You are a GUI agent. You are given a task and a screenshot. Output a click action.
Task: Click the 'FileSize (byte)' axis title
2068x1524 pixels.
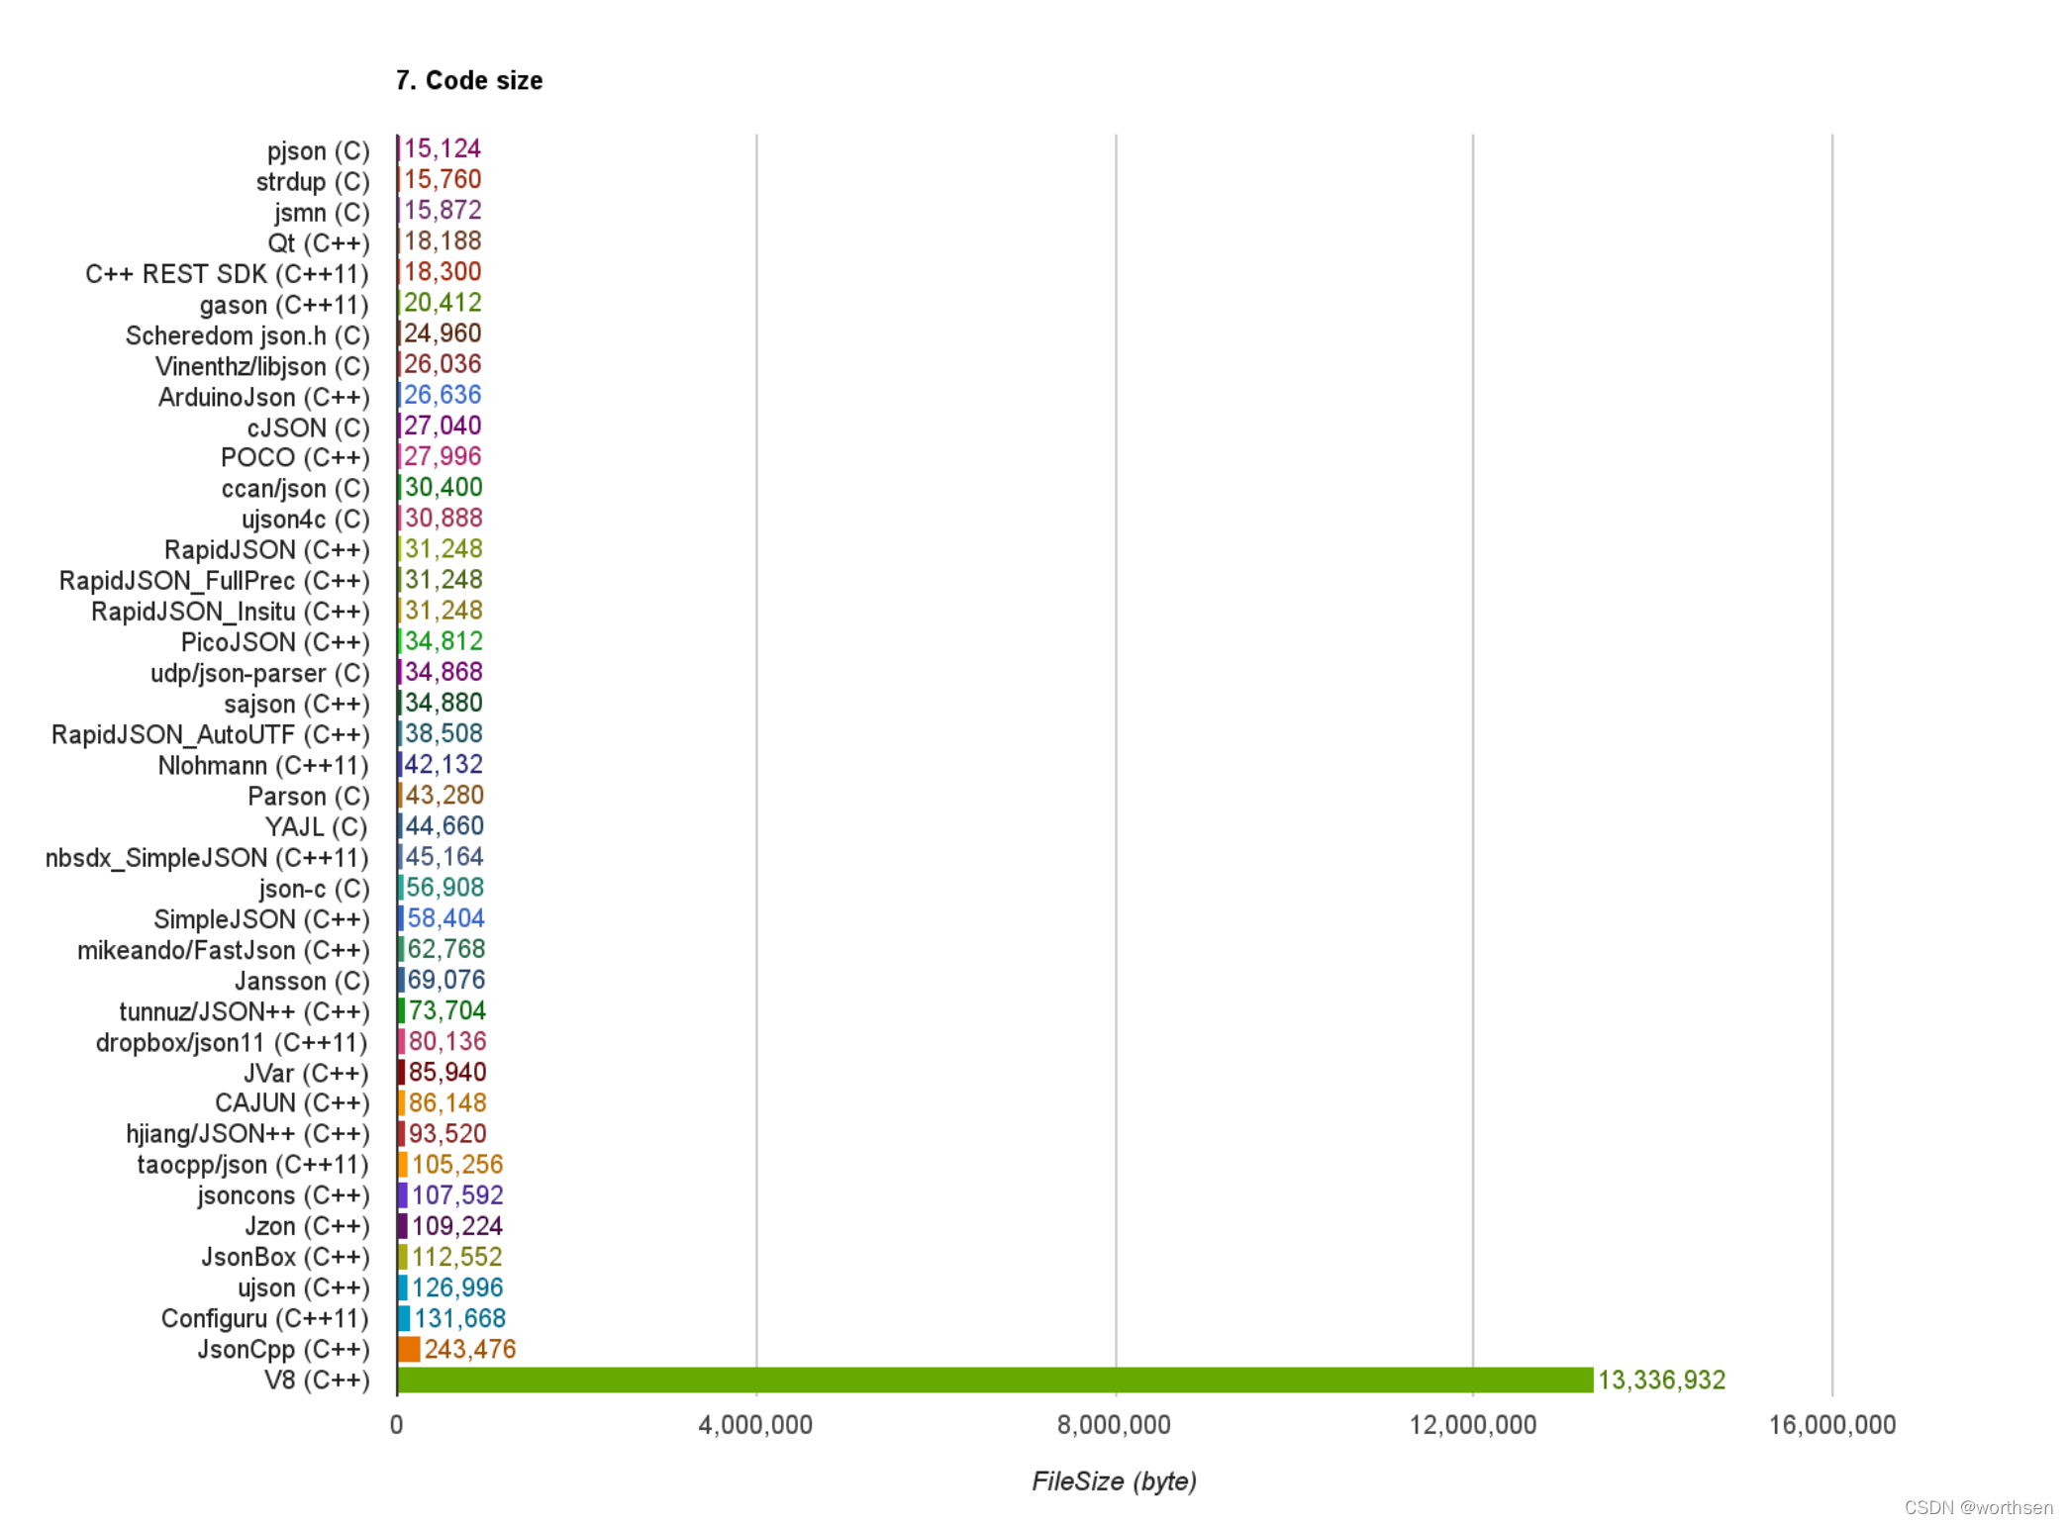[x=1114, y=1480]
